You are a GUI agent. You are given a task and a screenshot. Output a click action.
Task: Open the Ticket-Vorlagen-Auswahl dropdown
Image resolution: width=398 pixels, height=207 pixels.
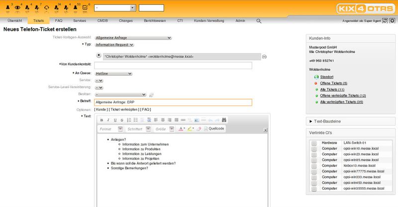click(133, 37)
